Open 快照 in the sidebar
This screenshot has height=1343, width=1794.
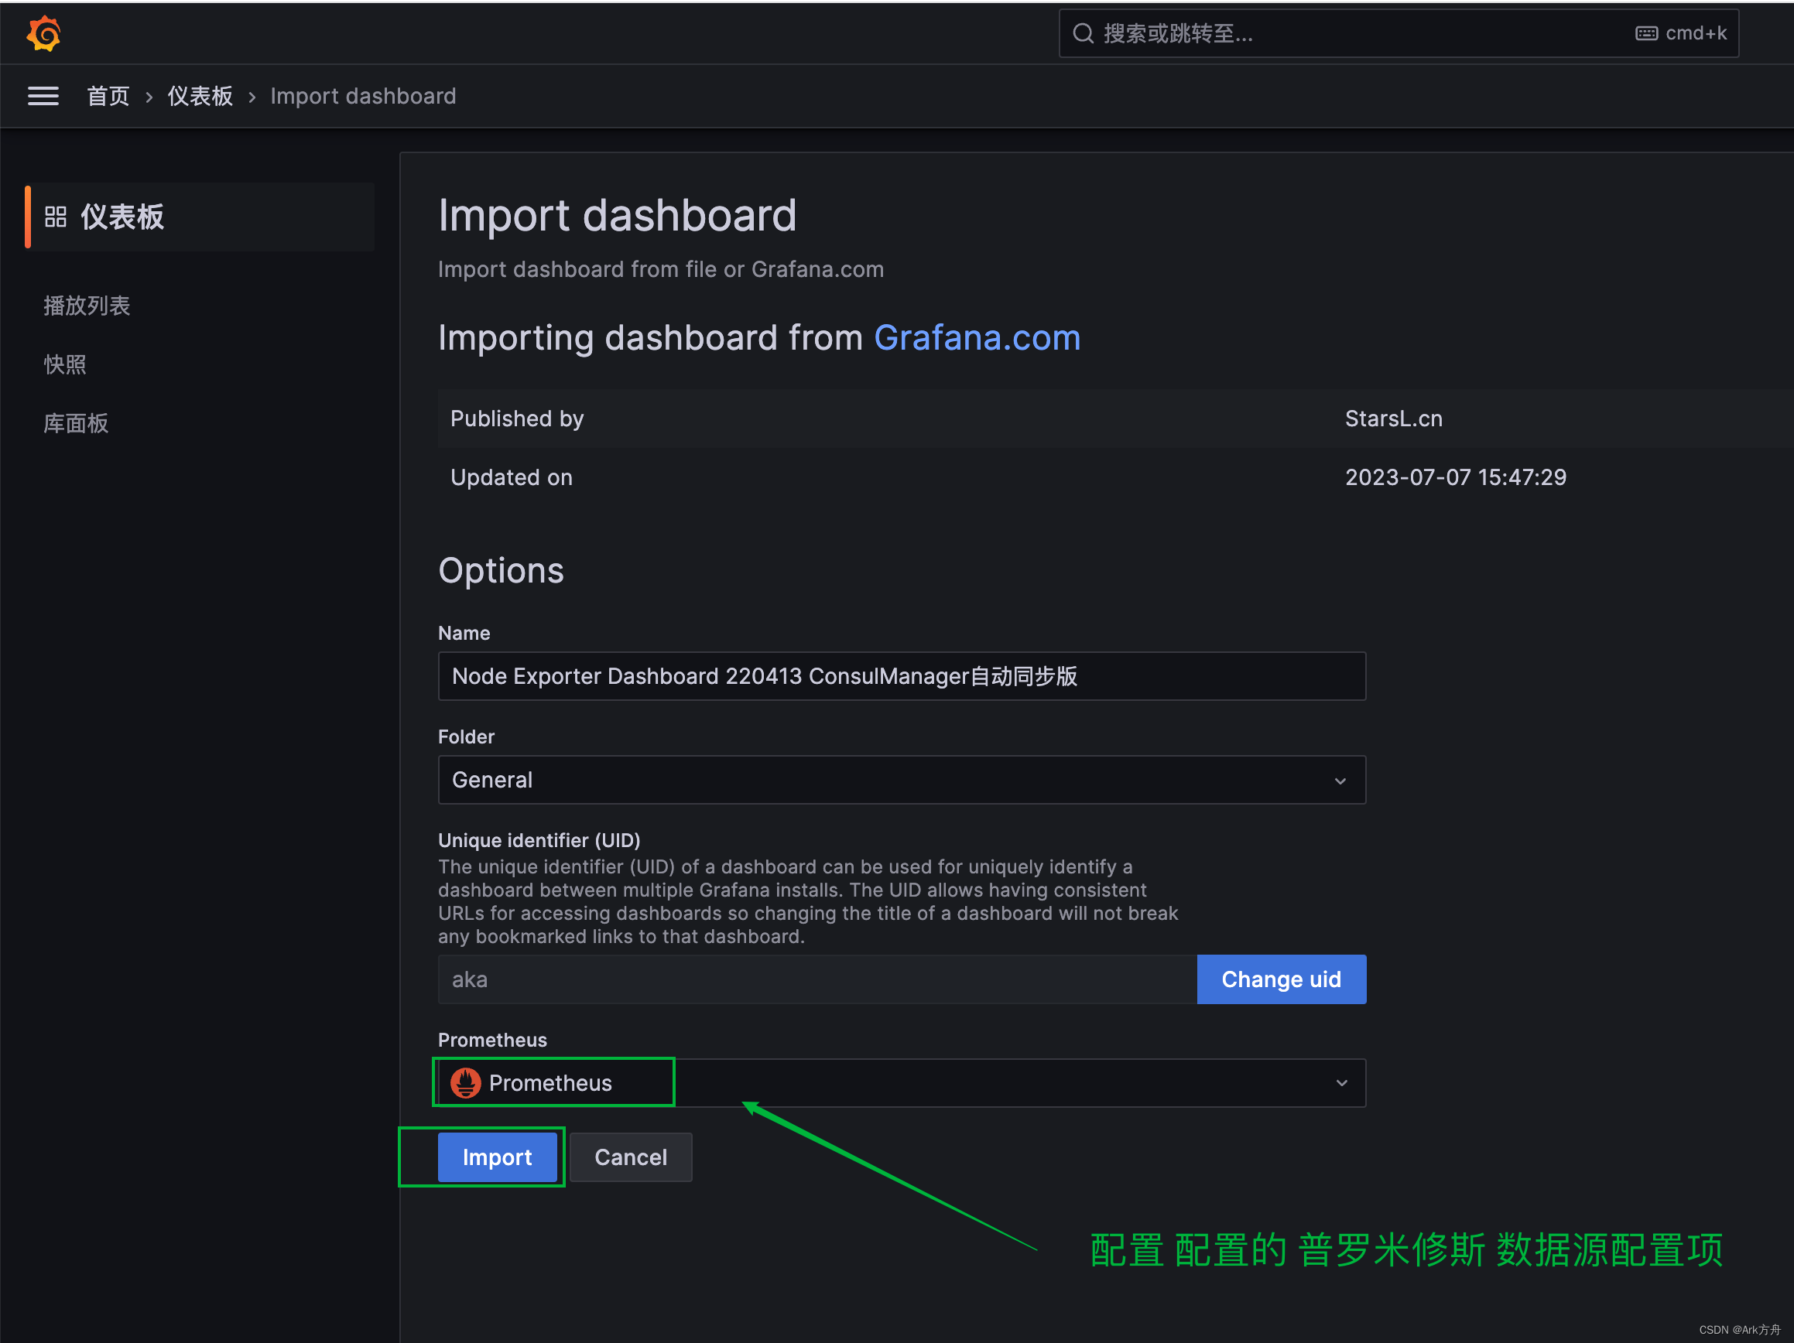(x=65, y=364)
